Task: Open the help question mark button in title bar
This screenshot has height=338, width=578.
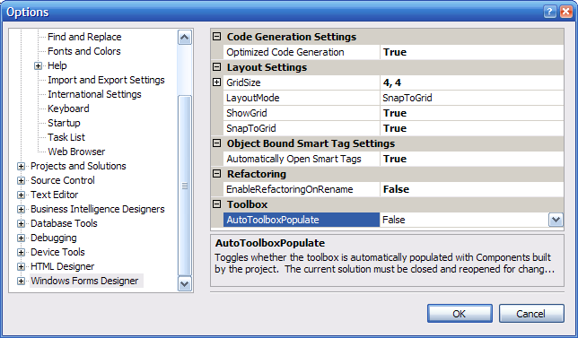Action: 549,12
